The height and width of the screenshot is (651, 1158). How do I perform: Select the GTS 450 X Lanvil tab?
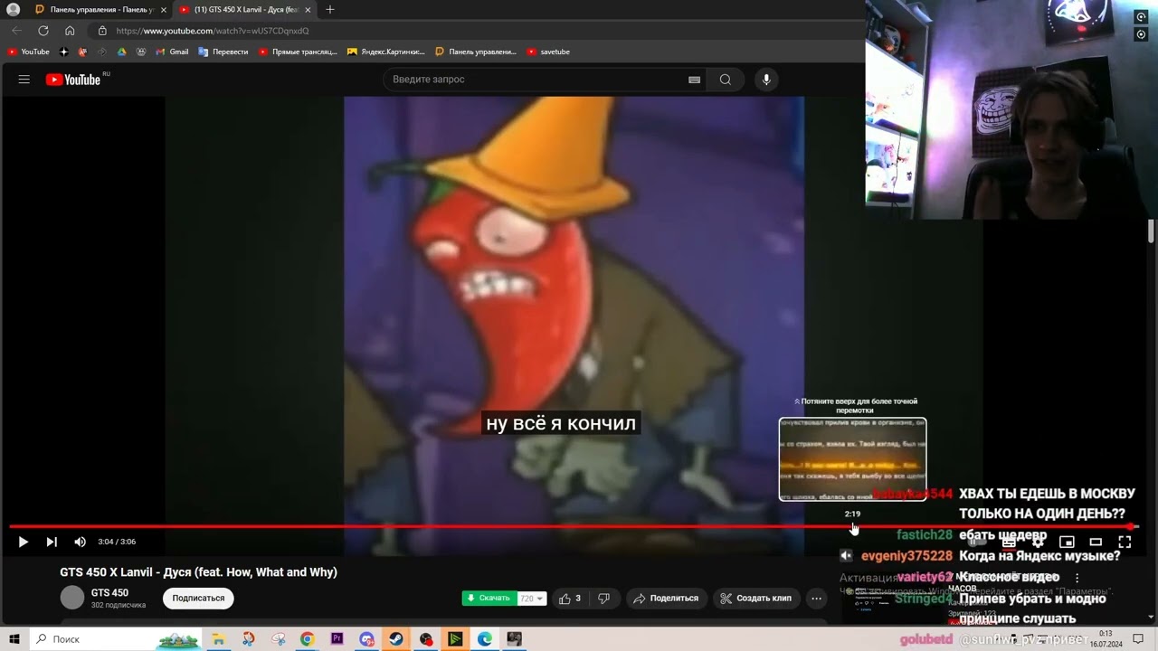(244, 10)
